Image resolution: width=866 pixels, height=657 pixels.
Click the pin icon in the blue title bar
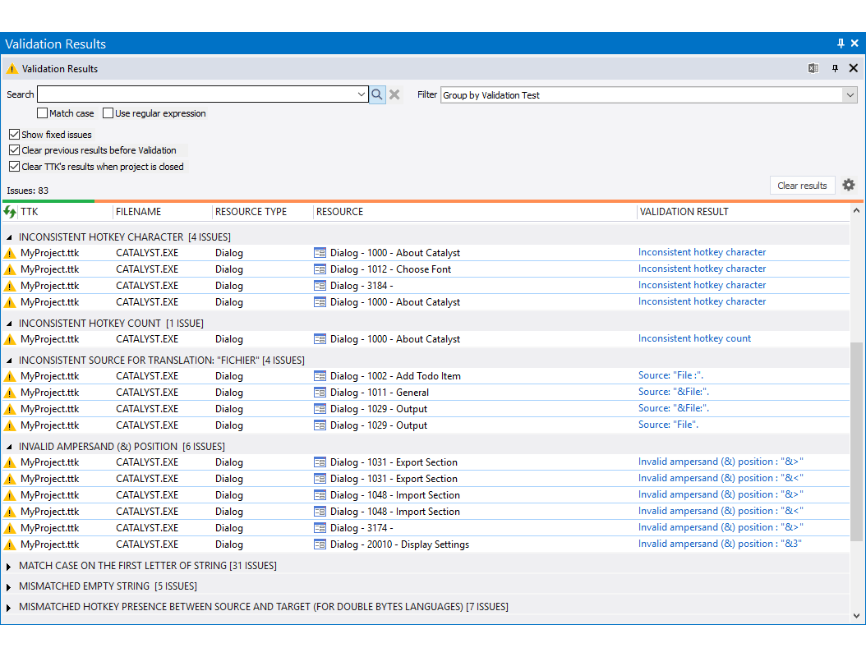(x=841, y=44)
